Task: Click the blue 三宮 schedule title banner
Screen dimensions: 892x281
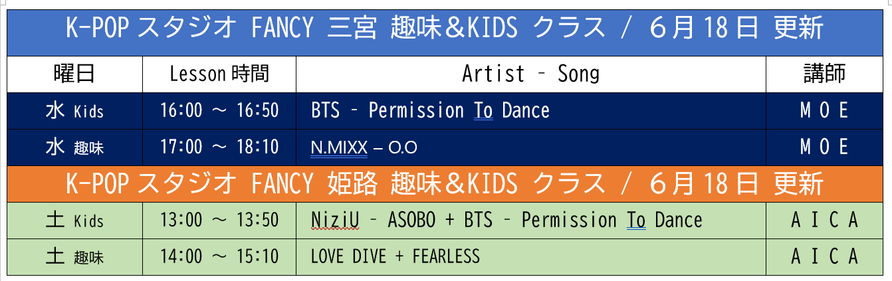Action: 445,29
